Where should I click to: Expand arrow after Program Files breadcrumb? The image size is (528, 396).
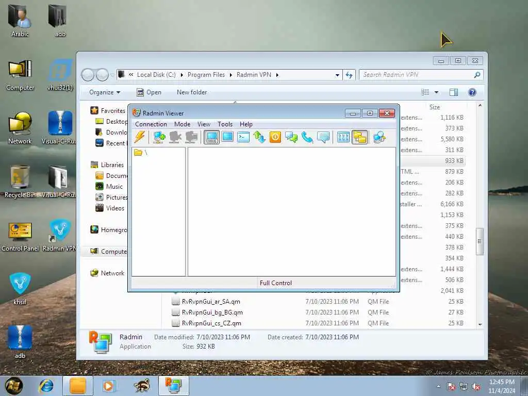coord(231,75)
